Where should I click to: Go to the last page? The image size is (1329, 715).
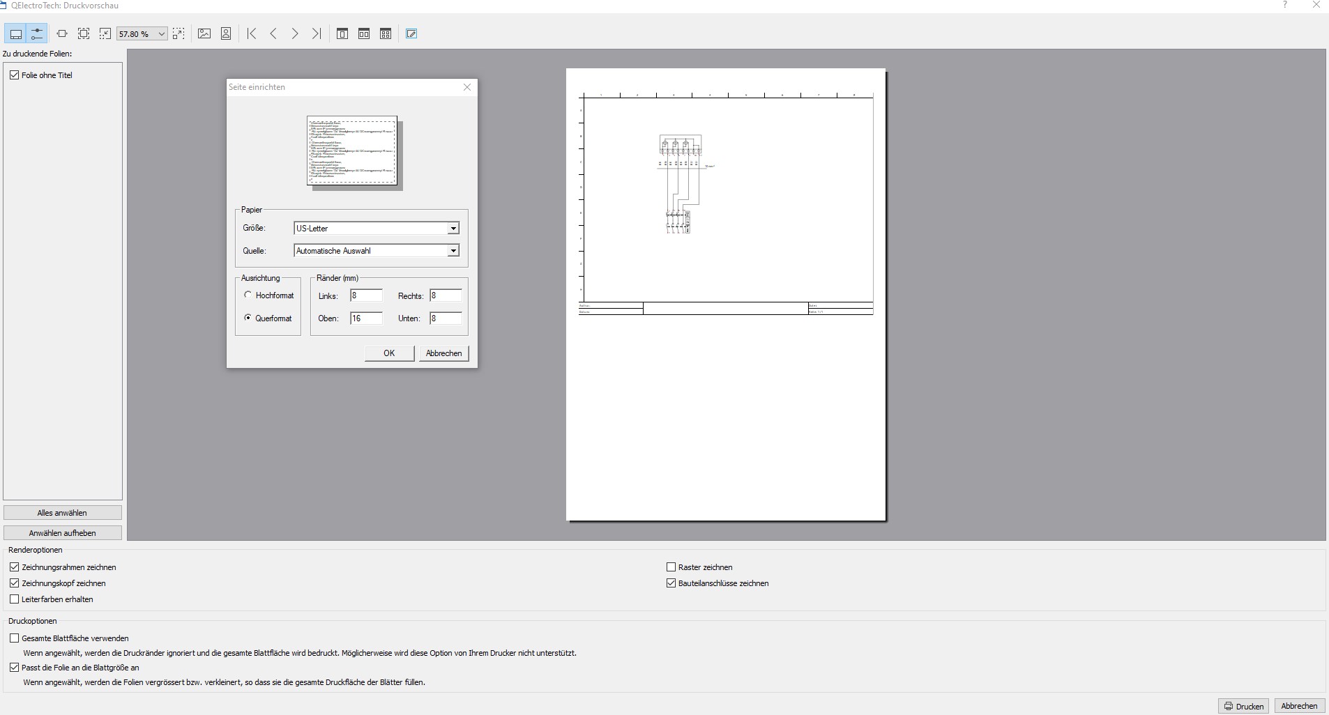click(317, 33)
